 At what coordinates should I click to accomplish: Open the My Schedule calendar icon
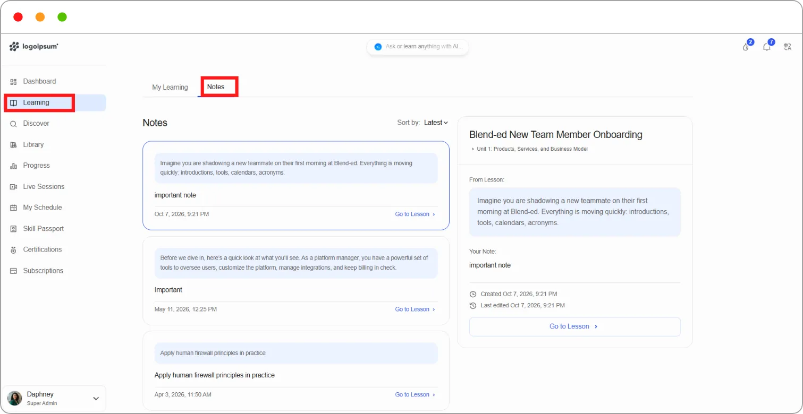pyautogui.click(x=14, y=208)
